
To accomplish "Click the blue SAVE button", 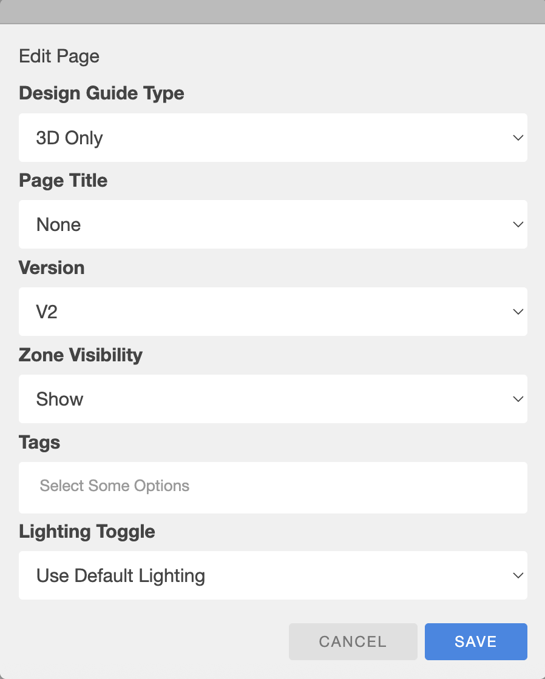I will coord(476,642).
